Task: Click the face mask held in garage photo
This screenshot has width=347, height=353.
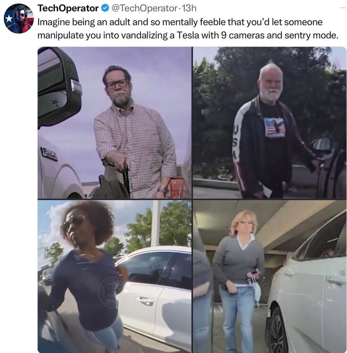Action: 256,290
